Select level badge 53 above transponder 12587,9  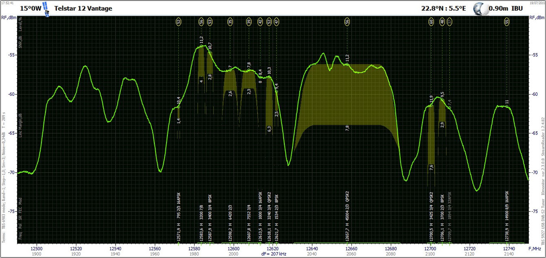tap(210, 21)
